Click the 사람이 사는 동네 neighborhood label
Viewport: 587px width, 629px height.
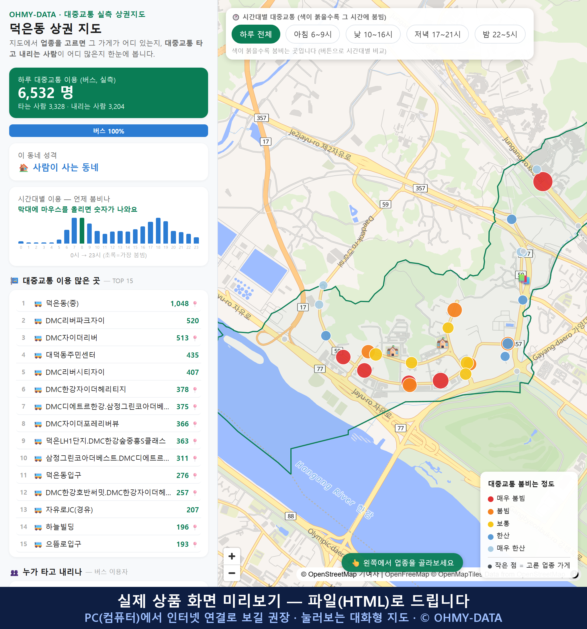66,167
